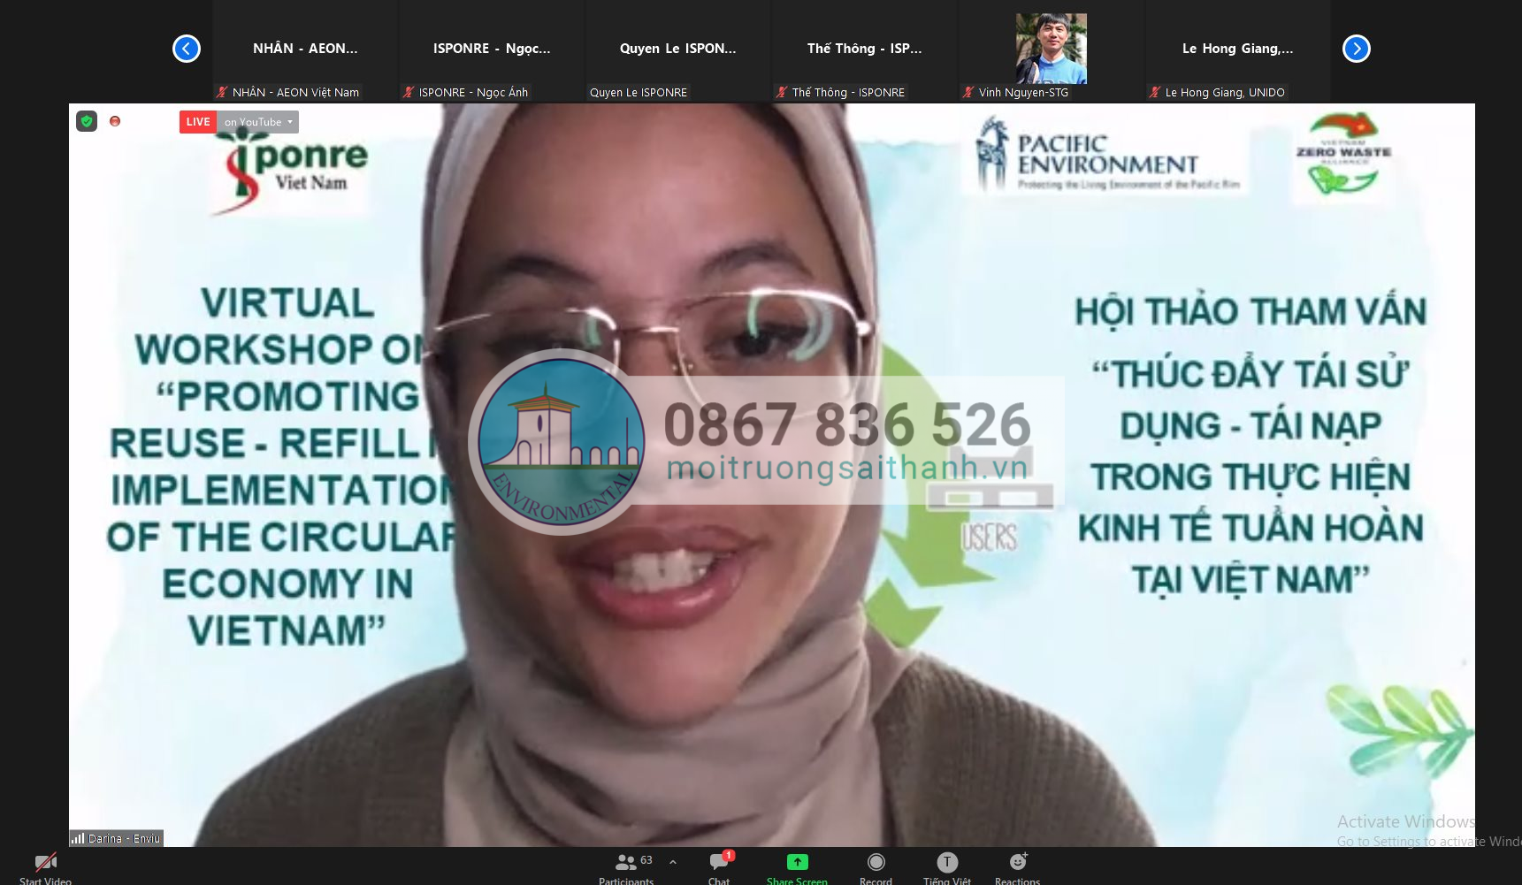
Task: Open the Chat panel
Action: click(x=720, y=863)
